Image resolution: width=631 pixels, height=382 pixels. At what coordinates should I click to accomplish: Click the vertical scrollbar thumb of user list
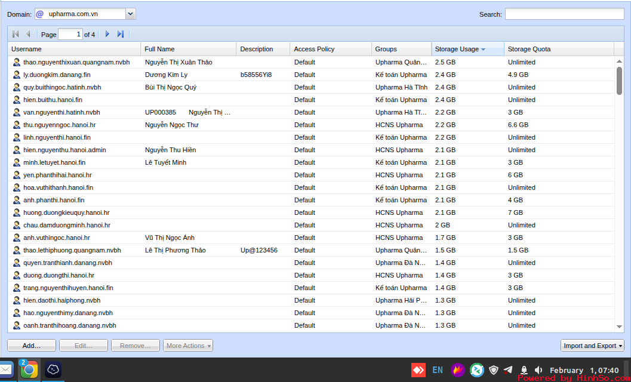tap(619, 81)
